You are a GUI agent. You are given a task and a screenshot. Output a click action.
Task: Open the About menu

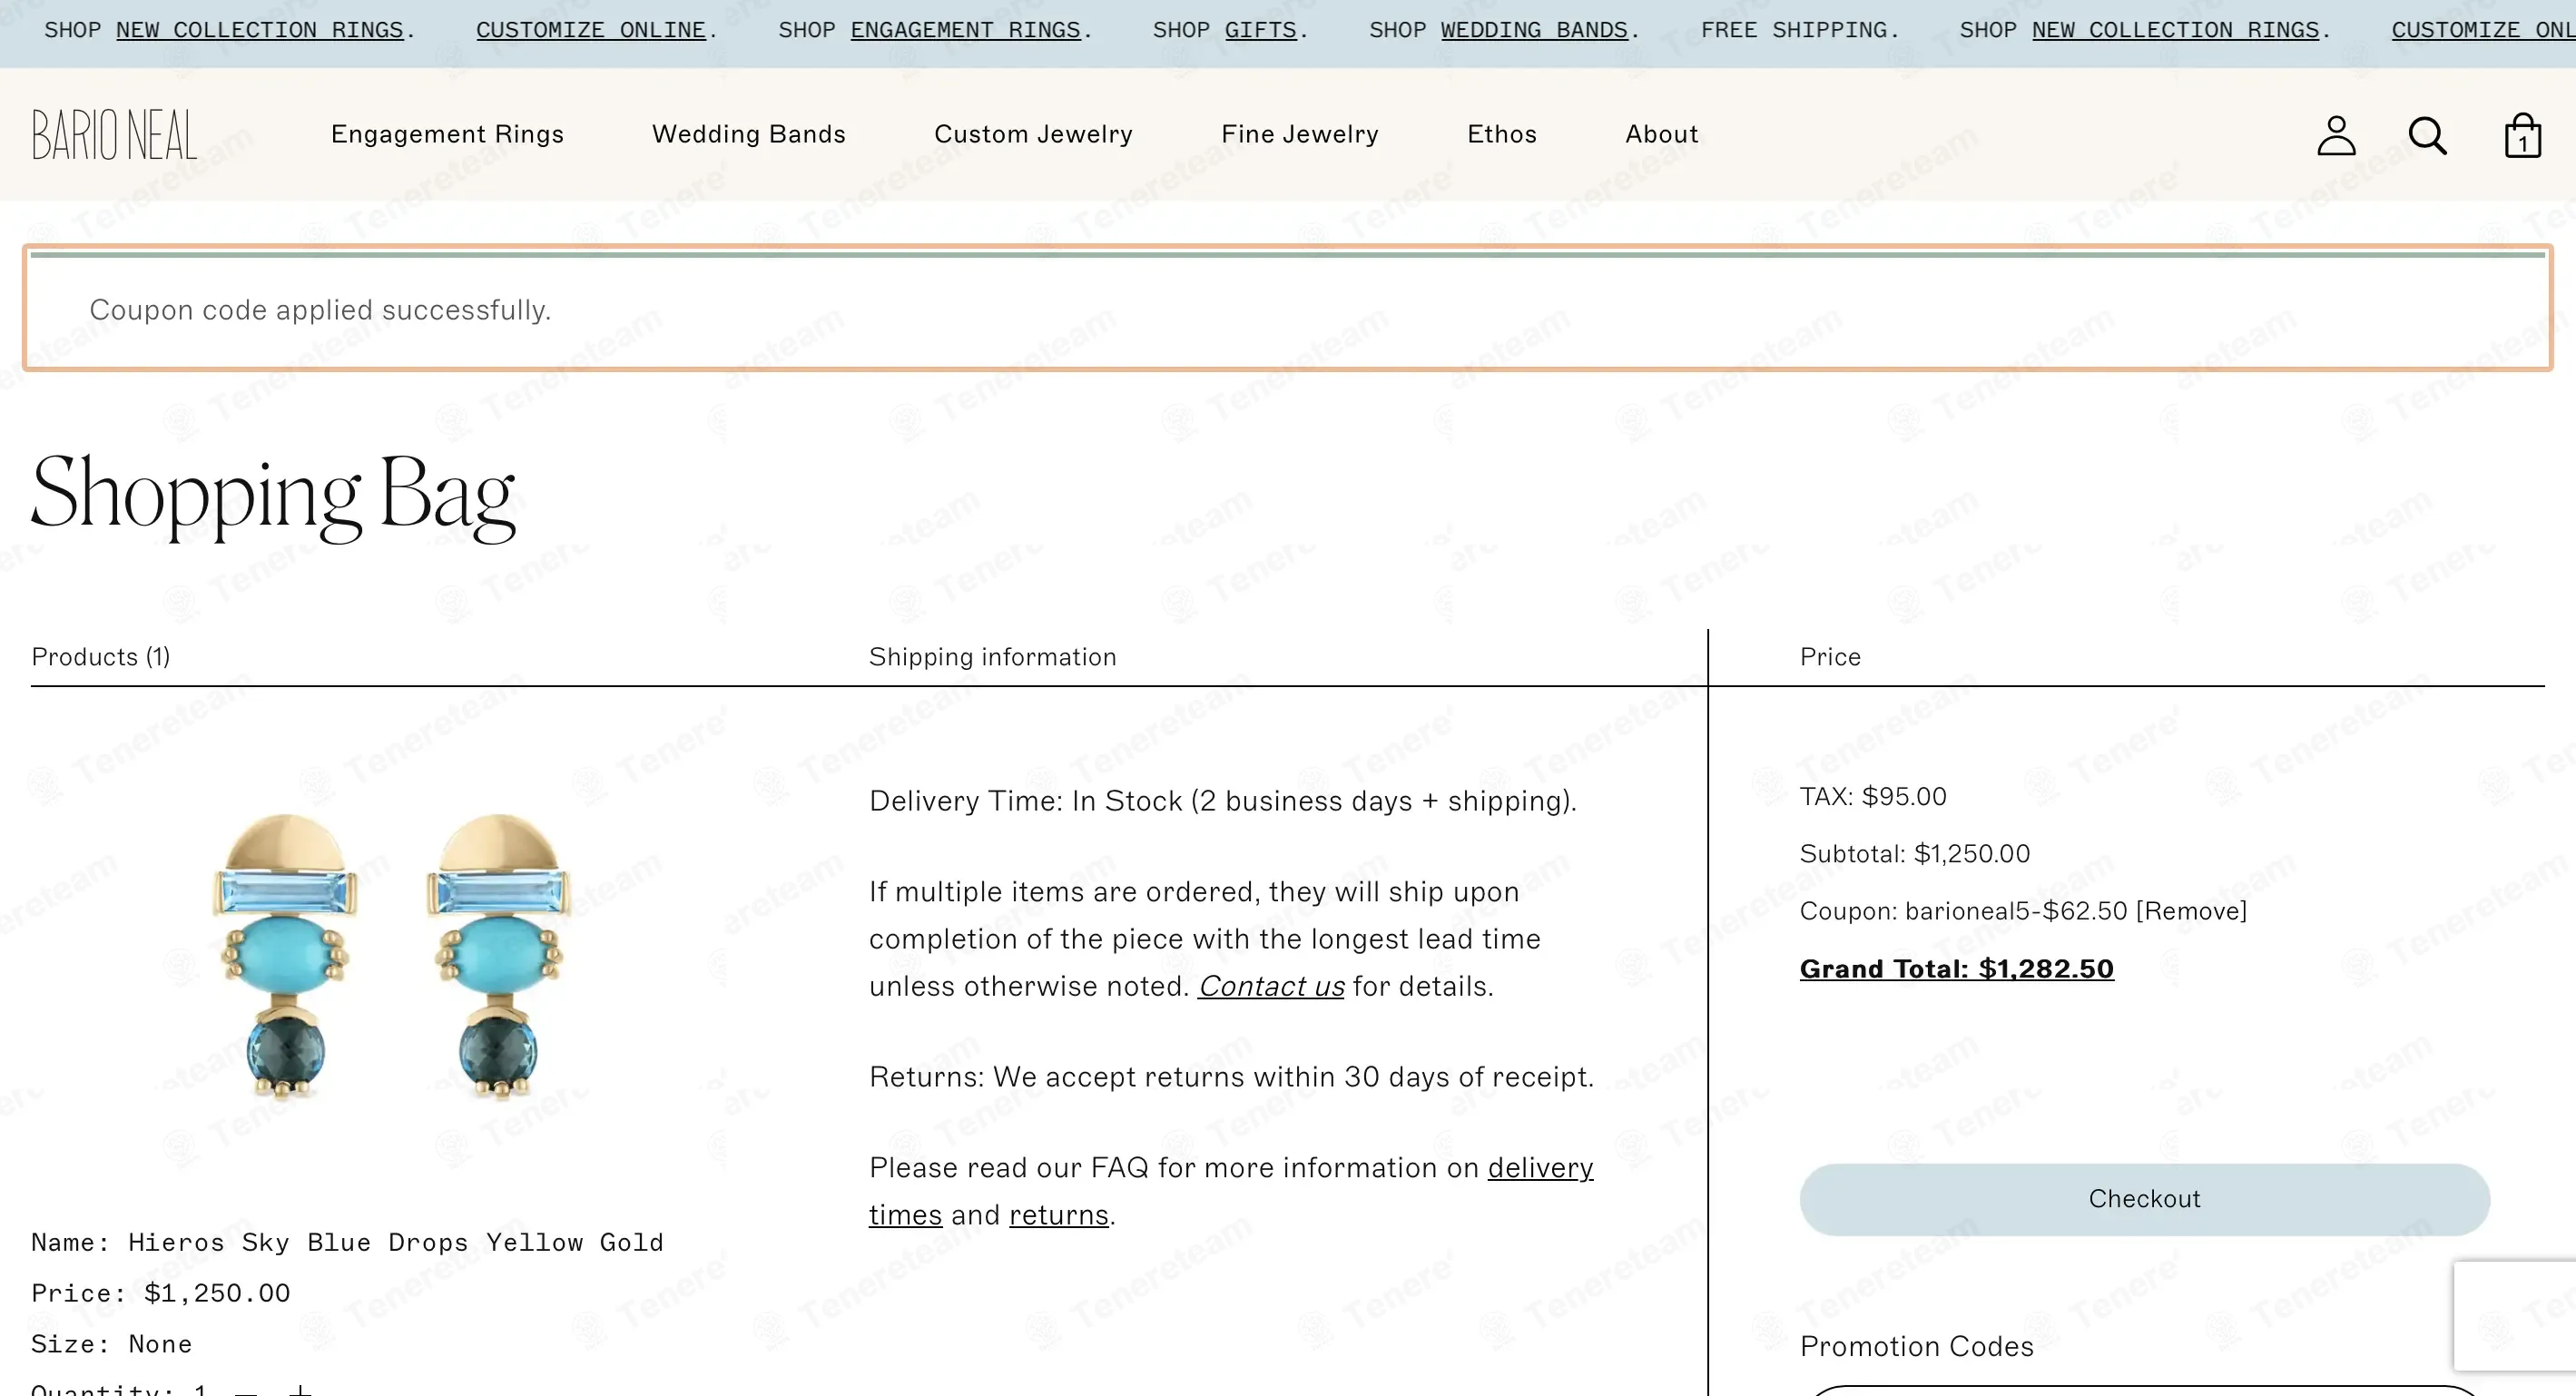(1661, 134)
